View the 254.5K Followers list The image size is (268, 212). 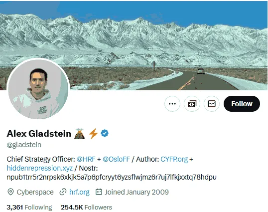point(86,208)
